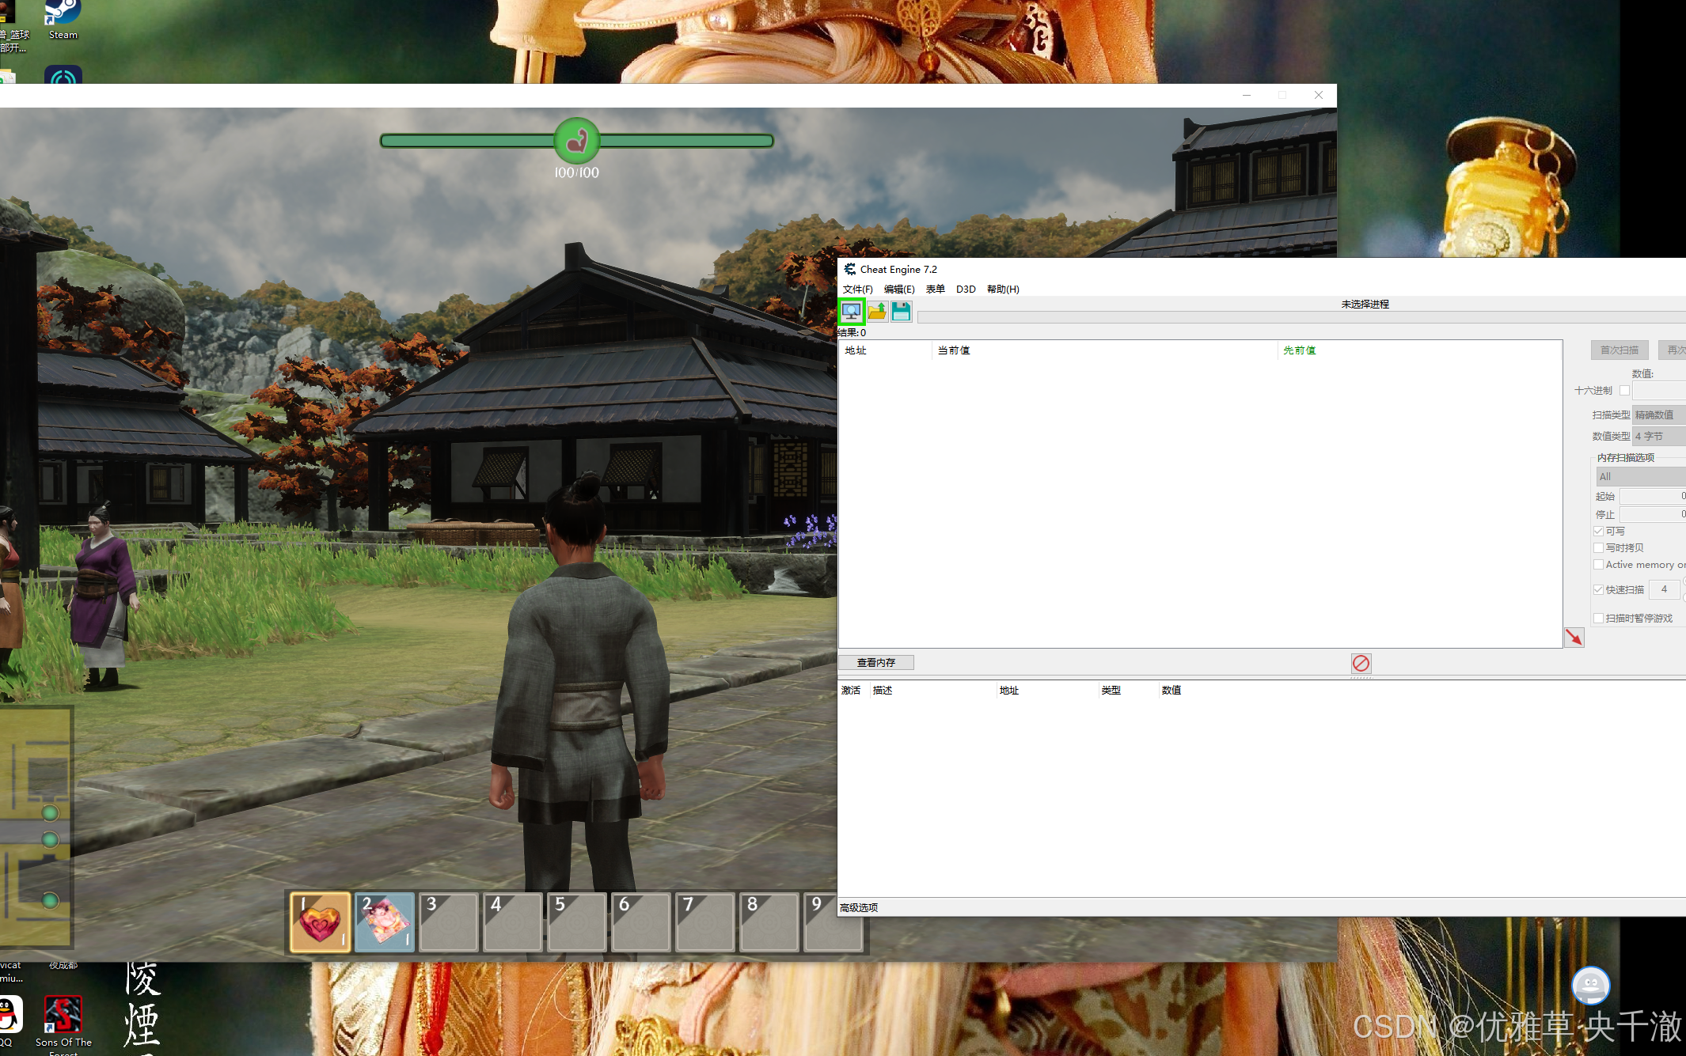Image resolution: width=1686 pixels, height=1056 pixels.
Task: Open the 文件(F) menu
Action: tap(857, 289)
